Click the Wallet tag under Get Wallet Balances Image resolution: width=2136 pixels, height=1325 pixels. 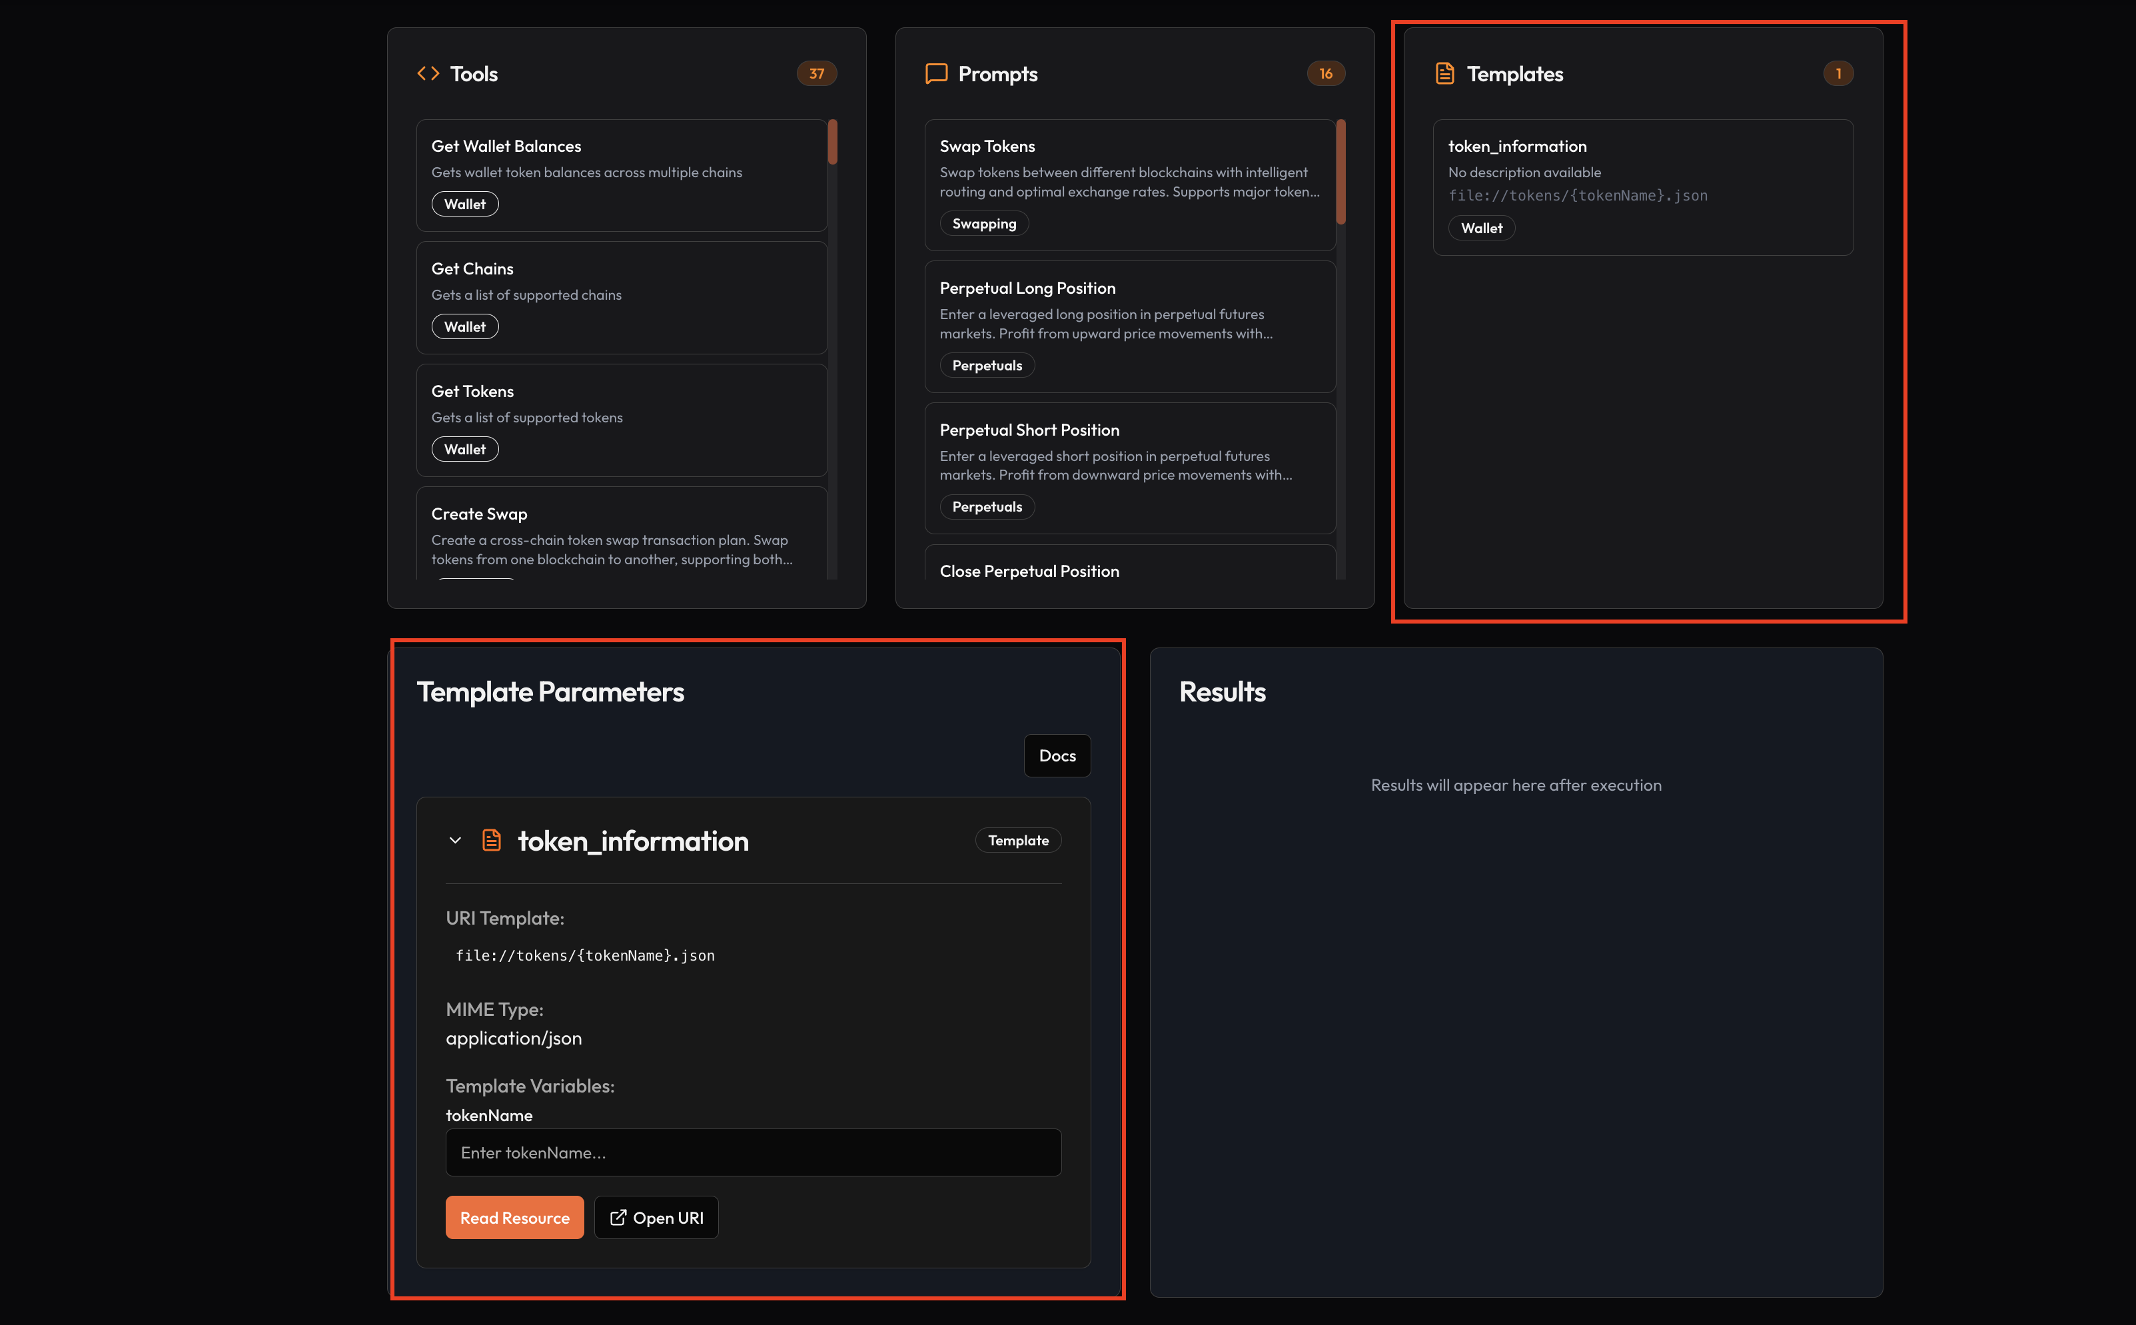click(464, 205)
